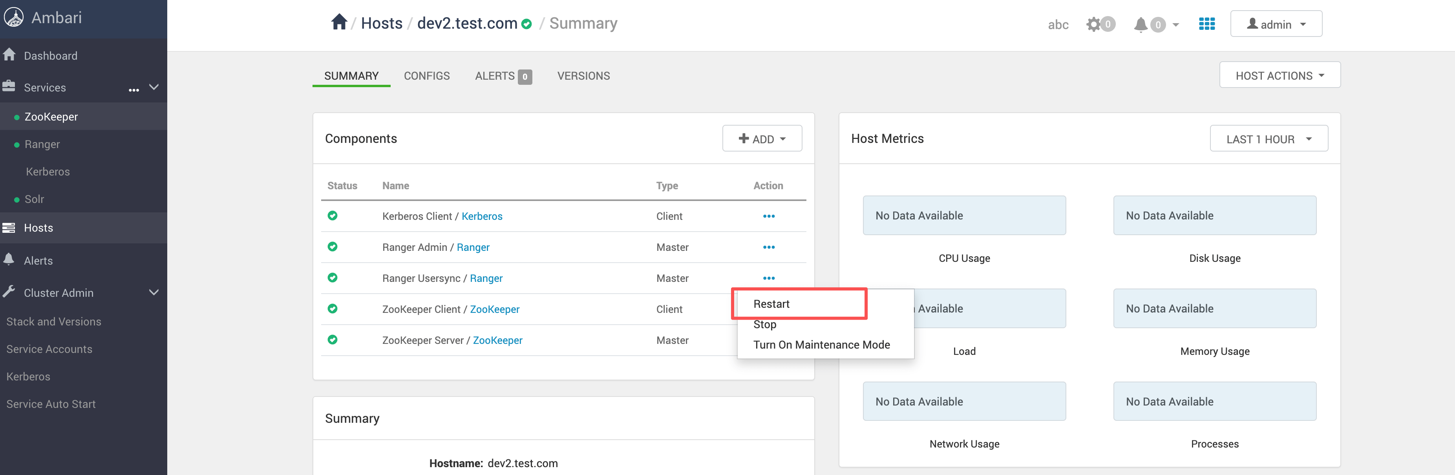Select Restart from context menu
The width and height of the screenshot is (1455, 475).
pyautogui.click(x=771, y=304)
